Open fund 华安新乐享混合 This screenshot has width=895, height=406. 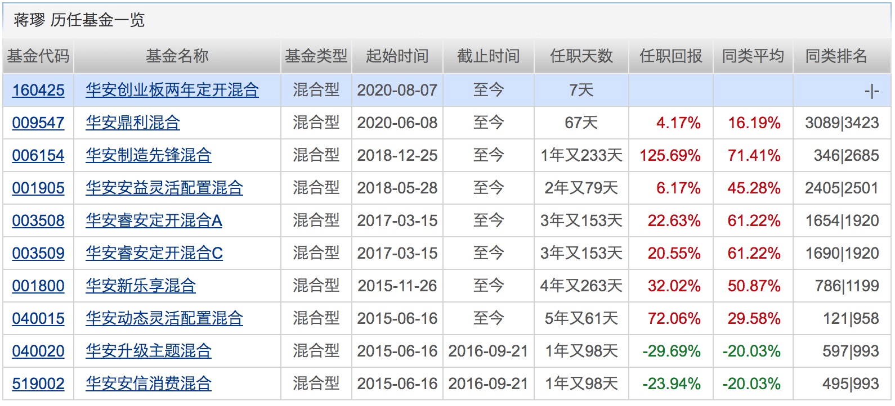point(141,286)
